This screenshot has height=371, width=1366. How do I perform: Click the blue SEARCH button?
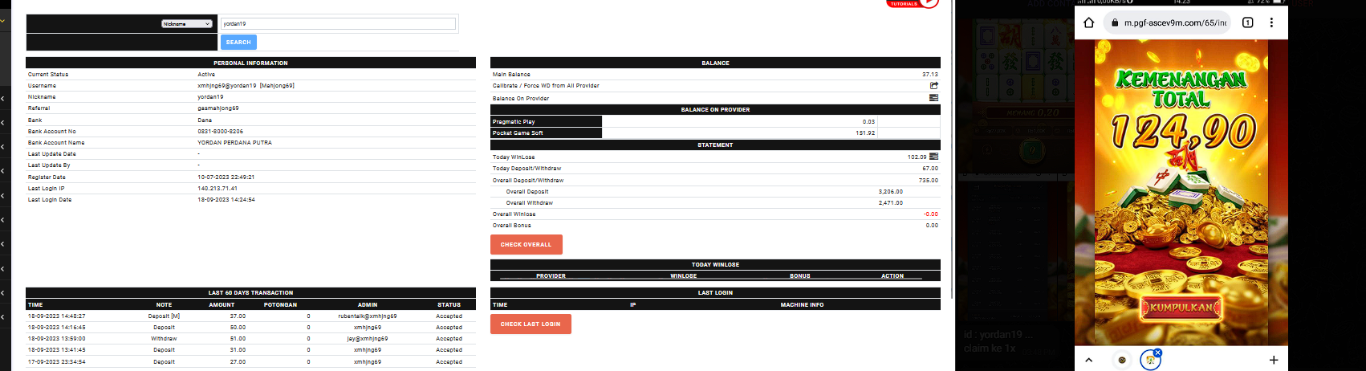pyautogui.click(x=238, y=42)
